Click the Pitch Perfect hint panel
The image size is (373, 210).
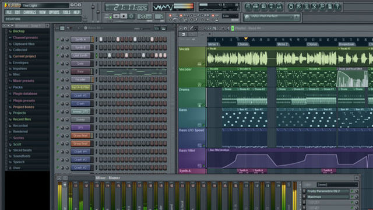[x=272, y=17]
